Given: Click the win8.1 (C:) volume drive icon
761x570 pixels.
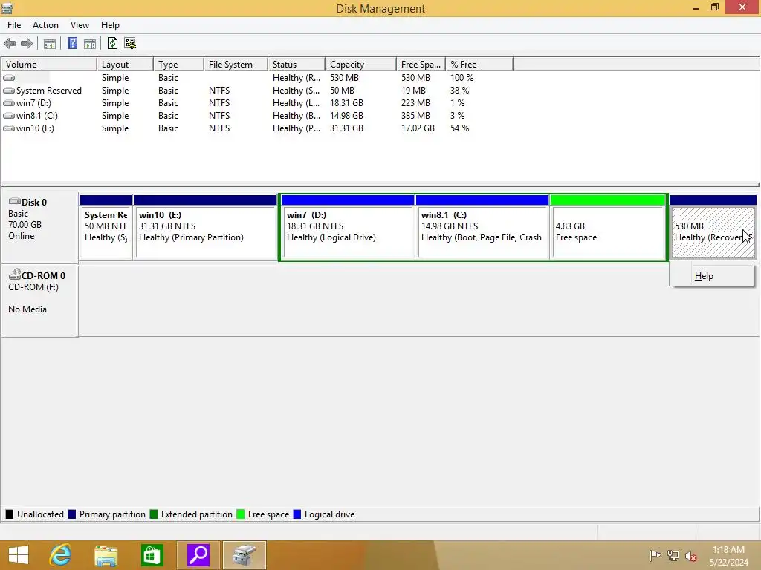Looking at the screenshot, I should (9, 115).
